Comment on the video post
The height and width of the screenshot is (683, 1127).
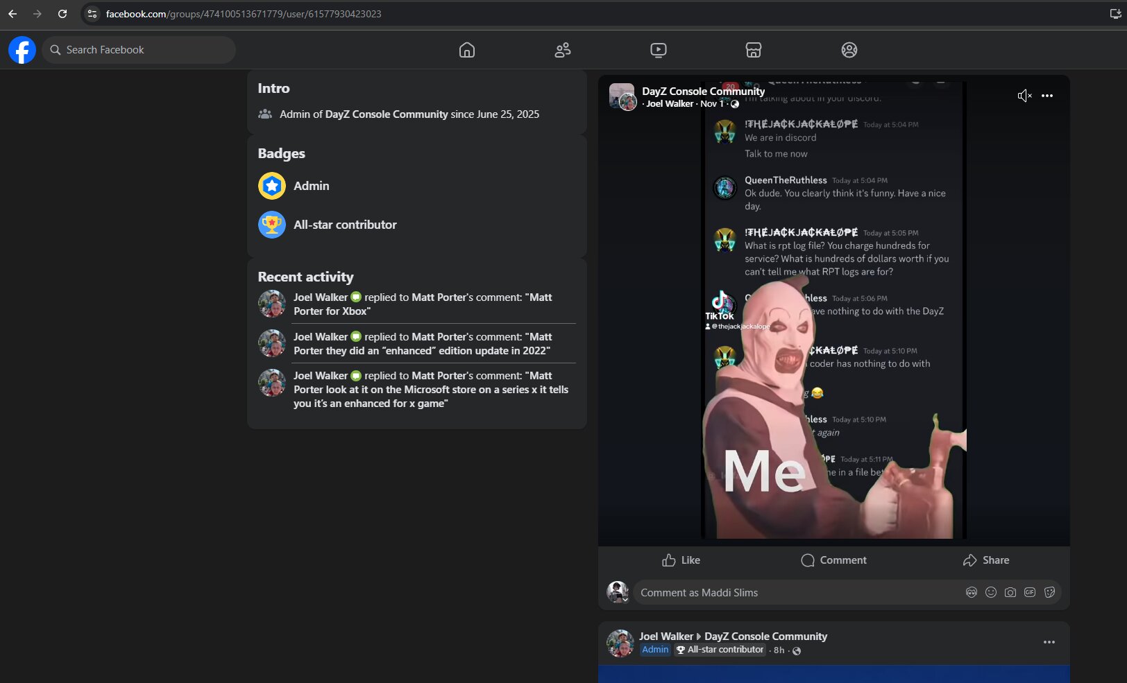coord(833,560)
